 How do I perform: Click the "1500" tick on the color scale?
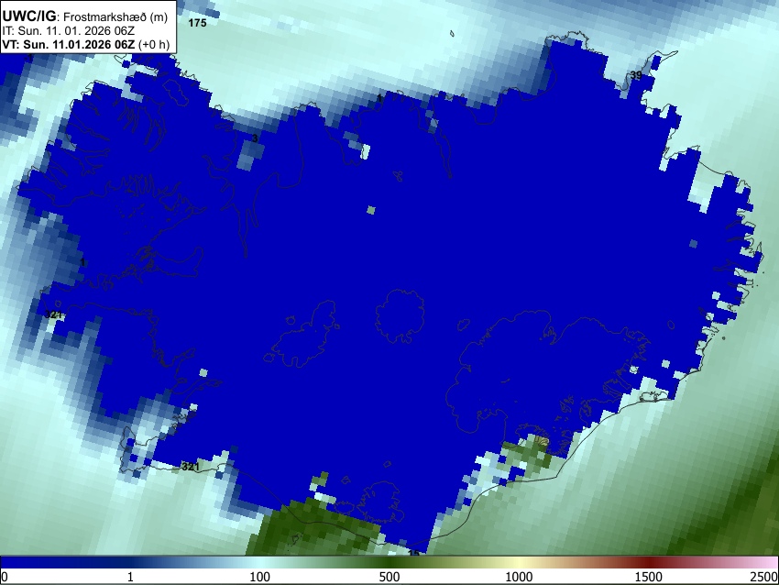(649, 577)
